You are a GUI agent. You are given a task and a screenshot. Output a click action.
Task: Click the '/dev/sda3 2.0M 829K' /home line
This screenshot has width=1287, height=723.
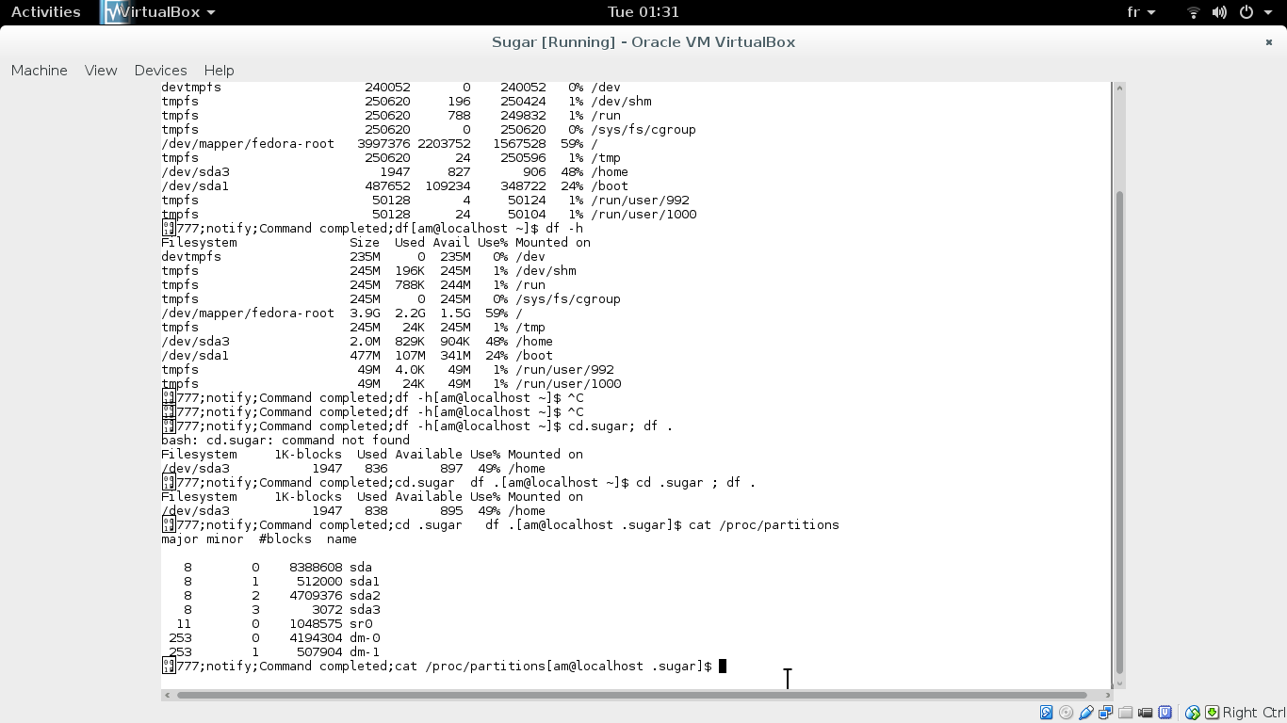(357, 341)
